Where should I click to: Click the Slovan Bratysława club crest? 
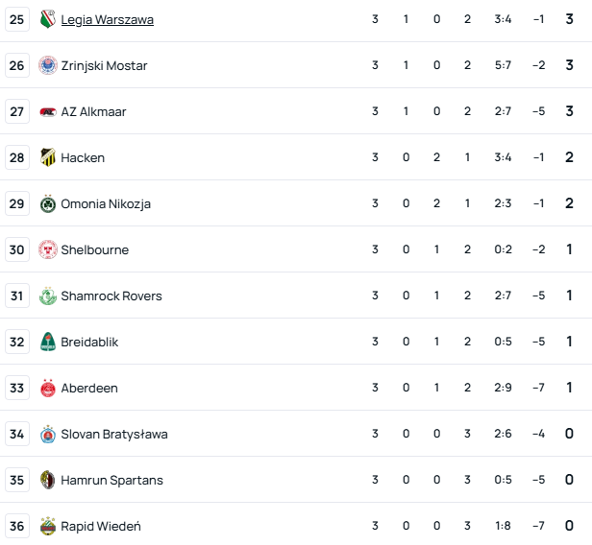tap(48, 434)
